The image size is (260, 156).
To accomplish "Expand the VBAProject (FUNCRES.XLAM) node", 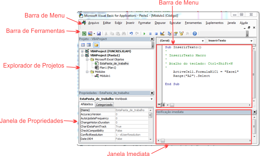I will tap(82, 51).
